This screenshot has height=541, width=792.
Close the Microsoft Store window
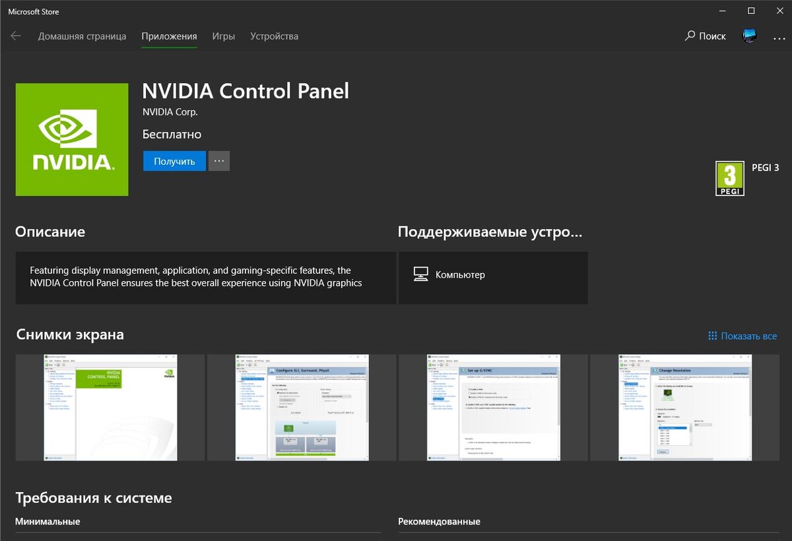click(779, 11)
